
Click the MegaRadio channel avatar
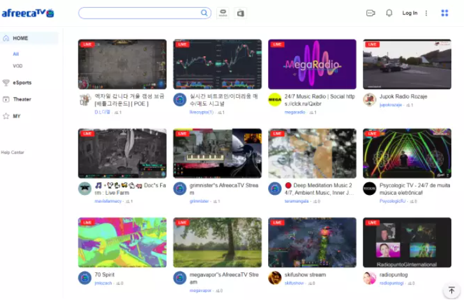click(x=274, y=100)
